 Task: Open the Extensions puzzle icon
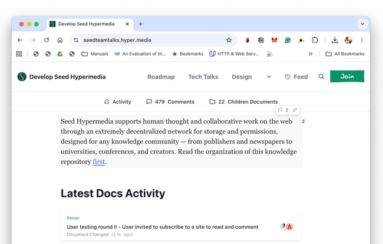(315, 40)
